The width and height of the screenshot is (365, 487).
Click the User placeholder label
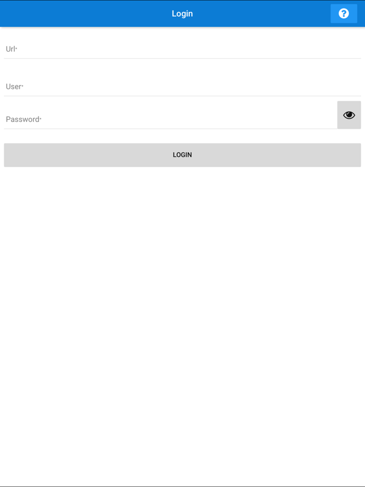14,87
